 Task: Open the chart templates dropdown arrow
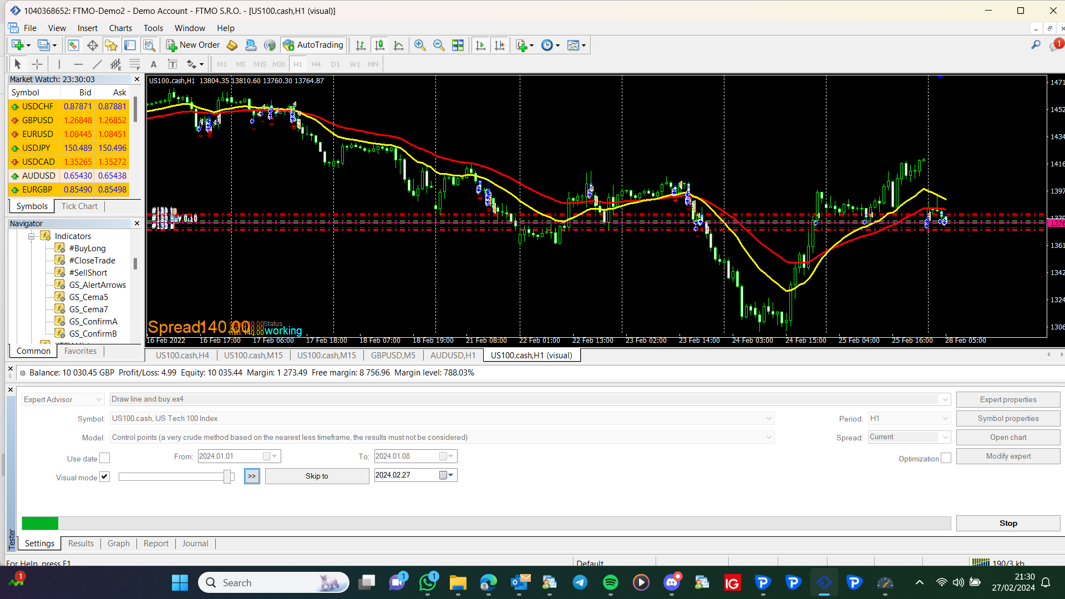click(x=584, y=45)
